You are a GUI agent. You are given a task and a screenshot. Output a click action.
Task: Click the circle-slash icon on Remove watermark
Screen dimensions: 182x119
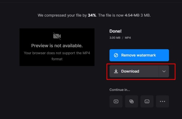click(116, 55)
